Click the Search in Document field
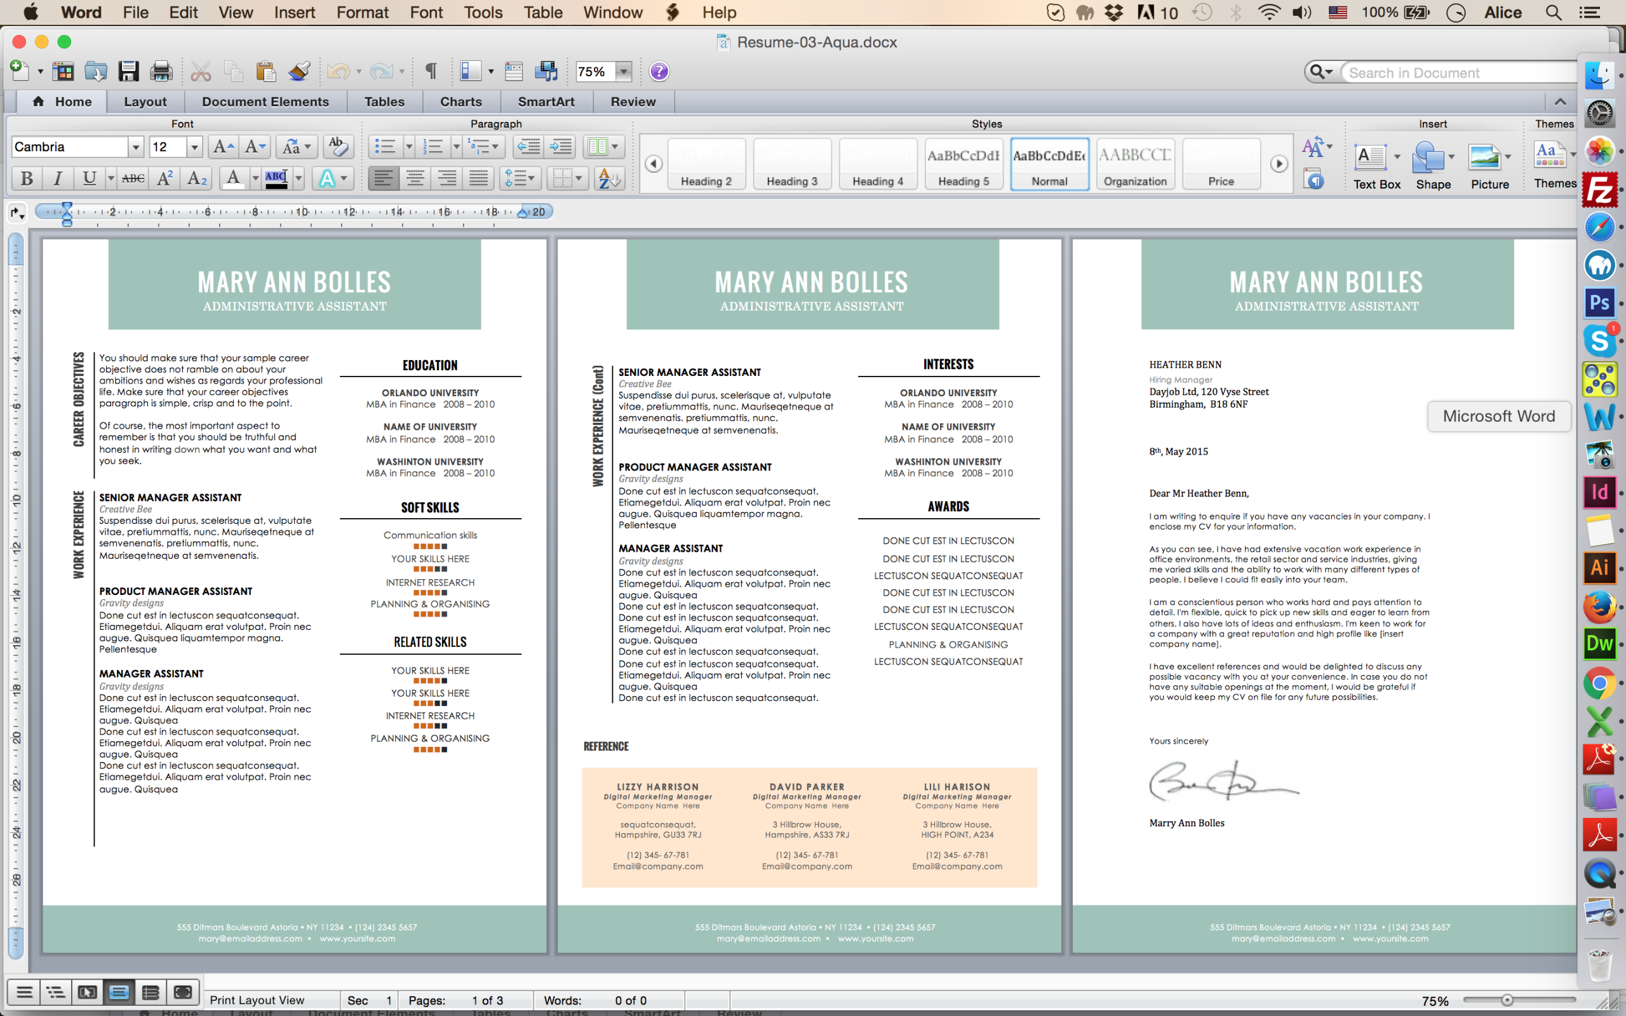Image resolution: width=1626 pixels, height=1016 pixels. pos(1458,72)
